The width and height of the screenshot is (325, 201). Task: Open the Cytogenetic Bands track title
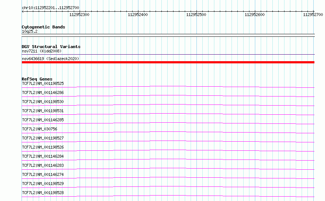pyautogui.click(x=43, y=27)
